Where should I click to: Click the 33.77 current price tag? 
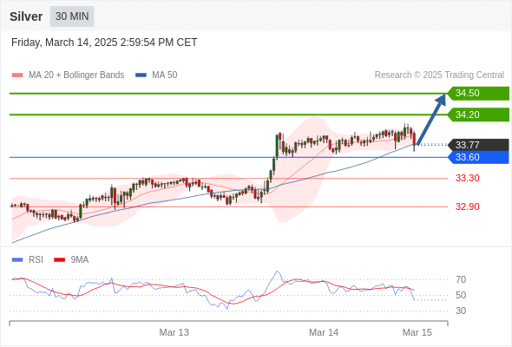click(478, 145)
